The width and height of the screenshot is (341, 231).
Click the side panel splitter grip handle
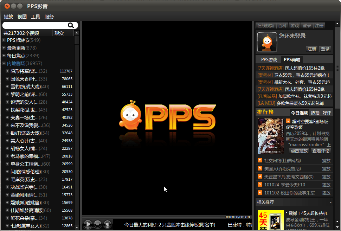click(337, 68)
